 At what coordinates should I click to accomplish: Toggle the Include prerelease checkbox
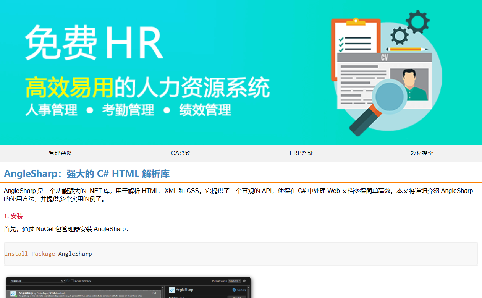72,281
